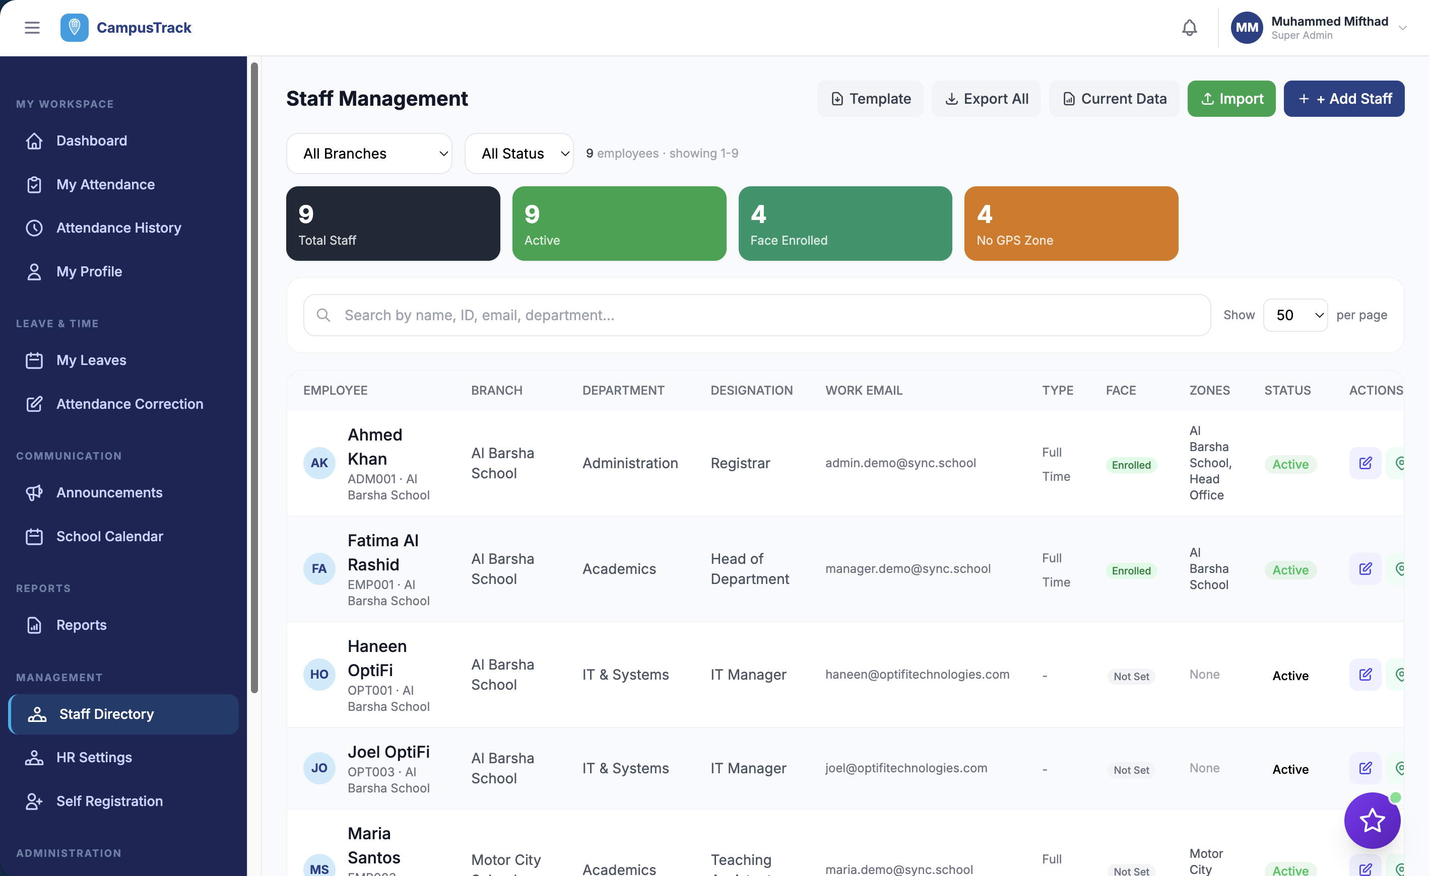Edit Joel OptiFi's record with the edit icon
1429x876 pixels.
click(1365, 768)
